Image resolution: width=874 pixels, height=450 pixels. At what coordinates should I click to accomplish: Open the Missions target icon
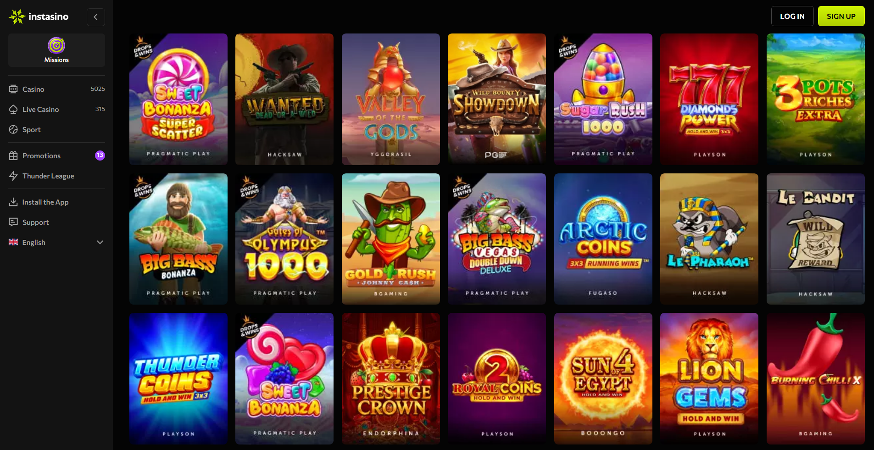tap(56, 45)
